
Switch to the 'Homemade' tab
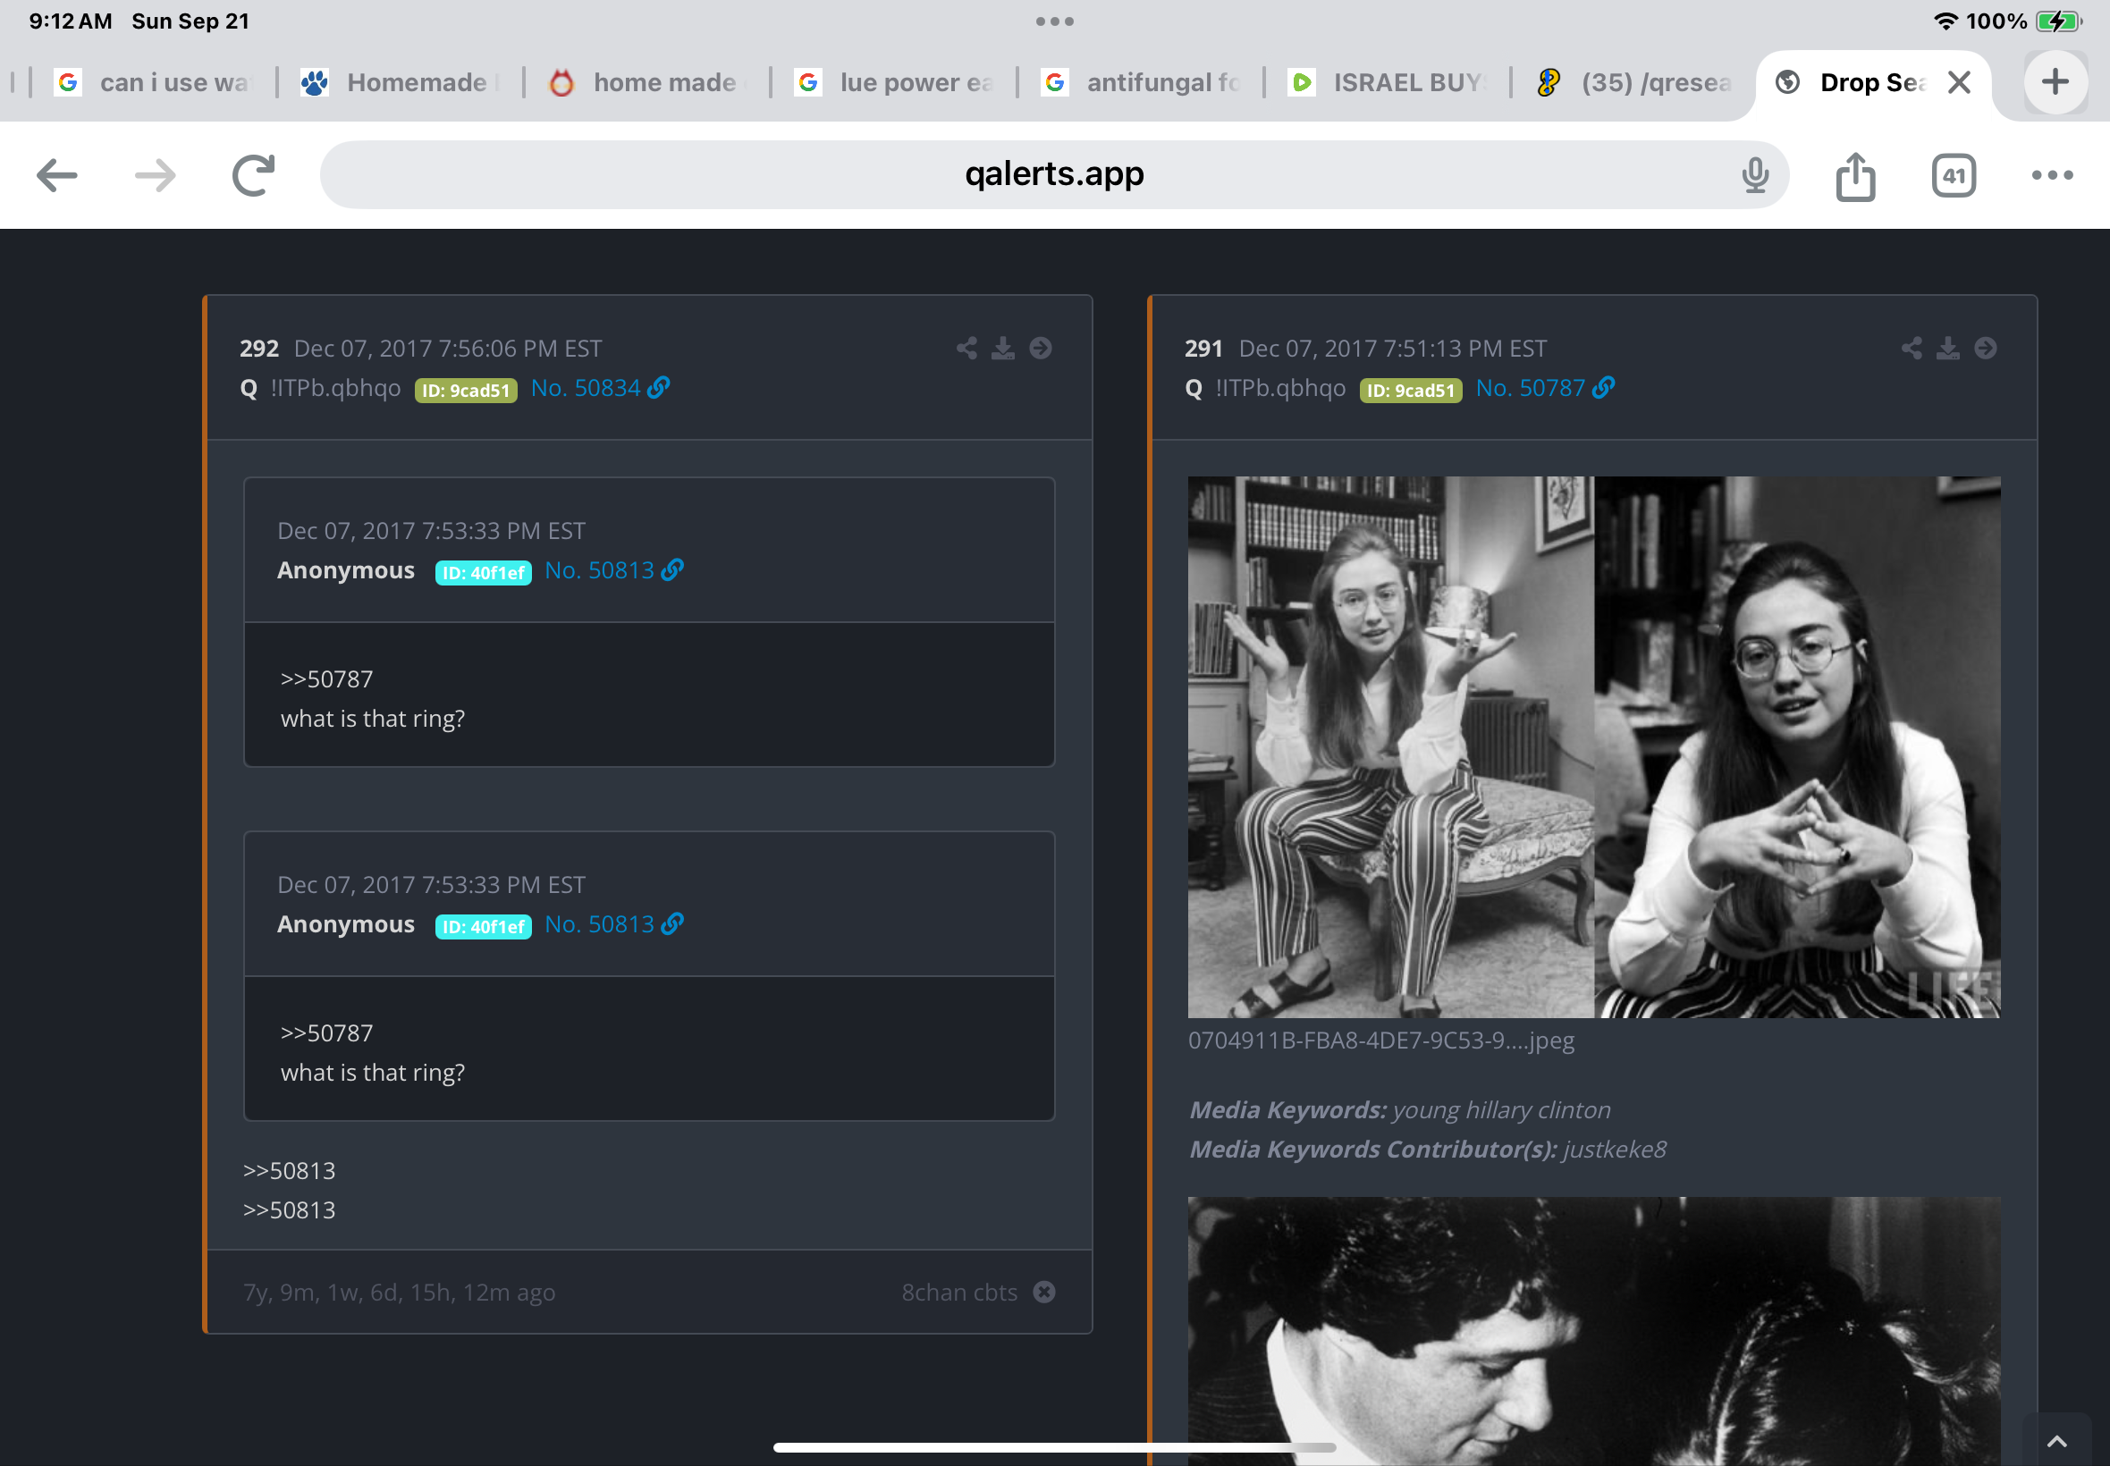[400, 81]
